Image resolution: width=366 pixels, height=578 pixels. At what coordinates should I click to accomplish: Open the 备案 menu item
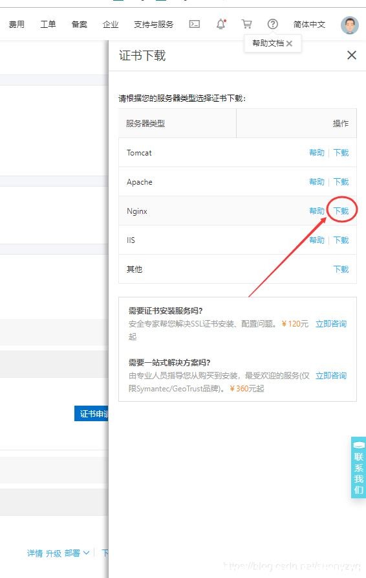click(x=79, y=25)
